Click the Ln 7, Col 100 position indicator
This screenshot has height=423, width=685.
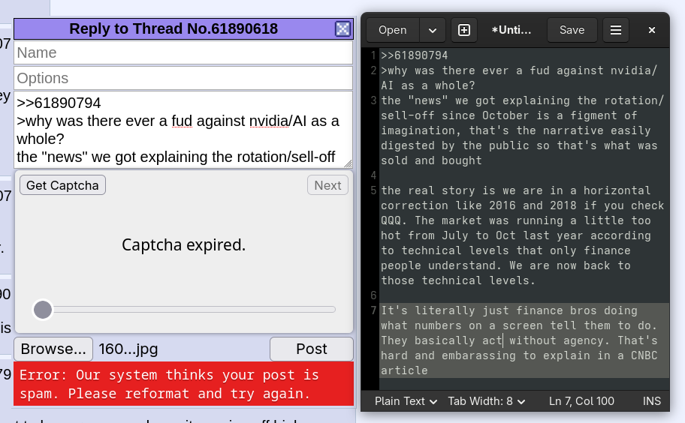(x=581, y=401)
